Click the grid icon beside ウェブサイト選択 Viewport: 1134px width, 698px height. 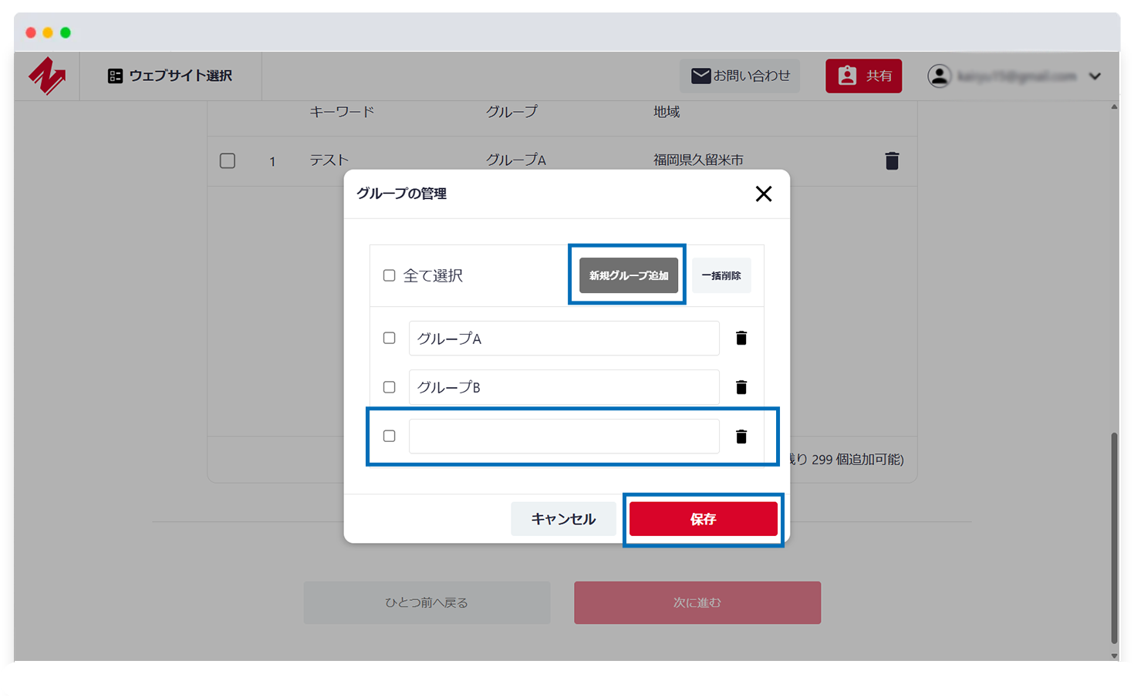coord(114,76)
